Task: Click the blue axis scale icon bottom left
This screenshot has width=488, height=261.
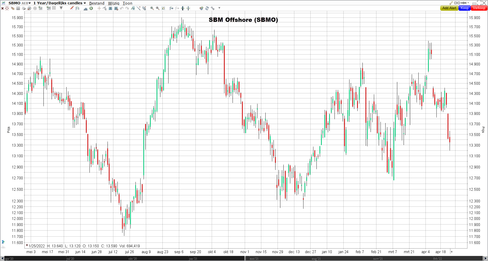Action: click(3, 242)
